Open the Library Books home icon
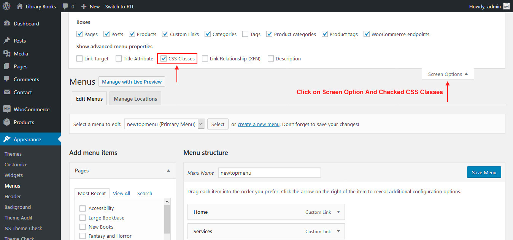Viewport: 513px width, 240px height. click(x=20, y=6)
